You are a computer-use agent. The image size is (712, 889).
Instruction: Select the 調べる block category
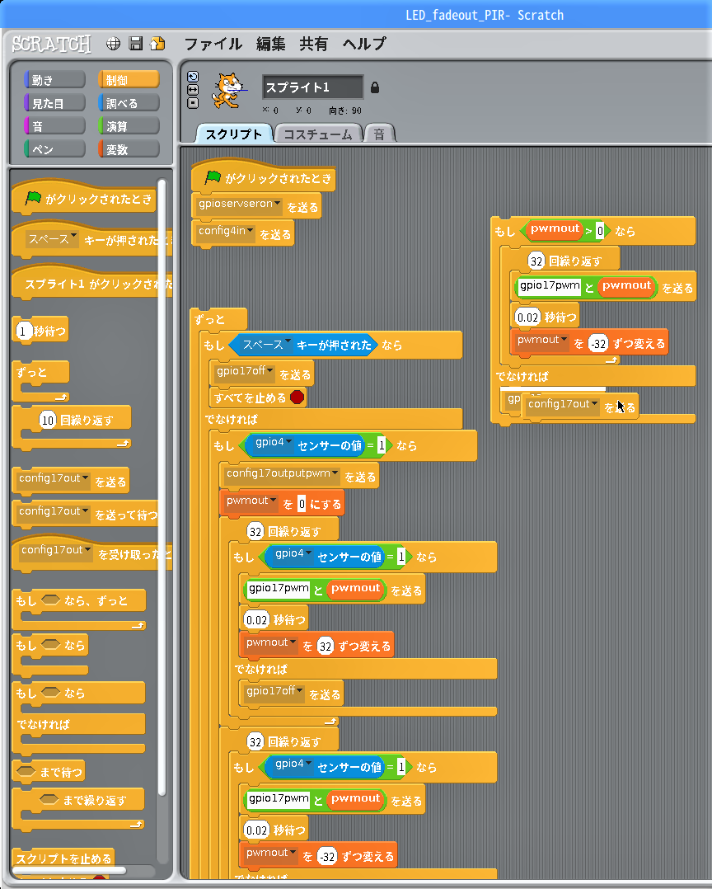pyautogui.click(x=129, y=103)
